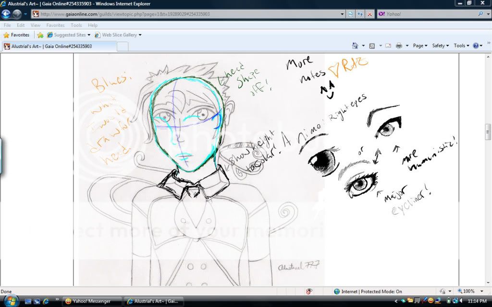Click the browser Back arrow button
The height and width of the screenshot is (307, 492).
point(6,14)
